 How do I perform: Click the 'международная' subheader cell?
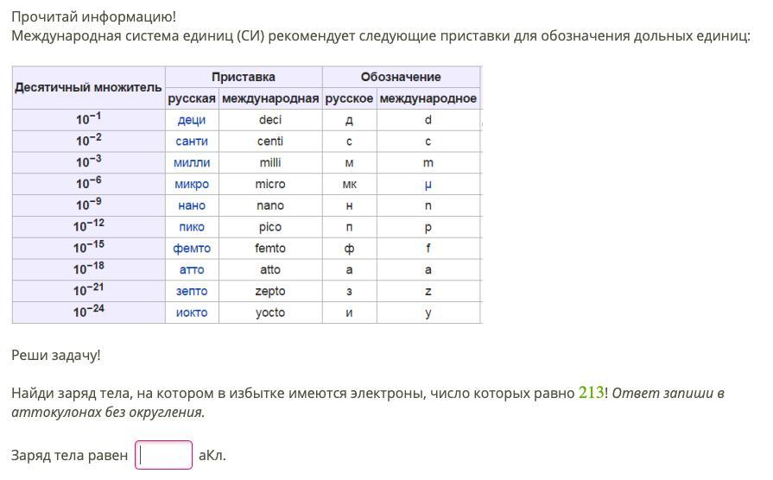(x=270, y=98)
